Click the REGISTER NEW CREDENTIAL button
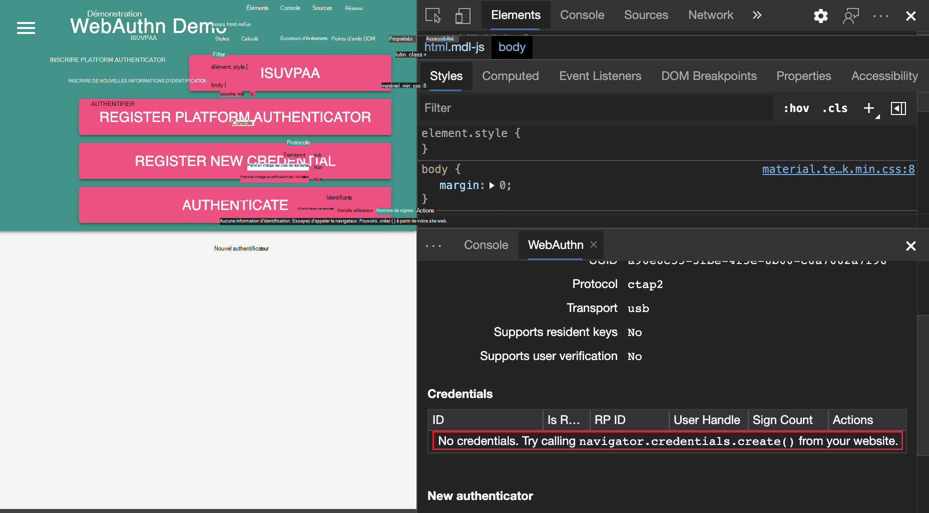Screen dimensions: 929x513 [235, 161]
